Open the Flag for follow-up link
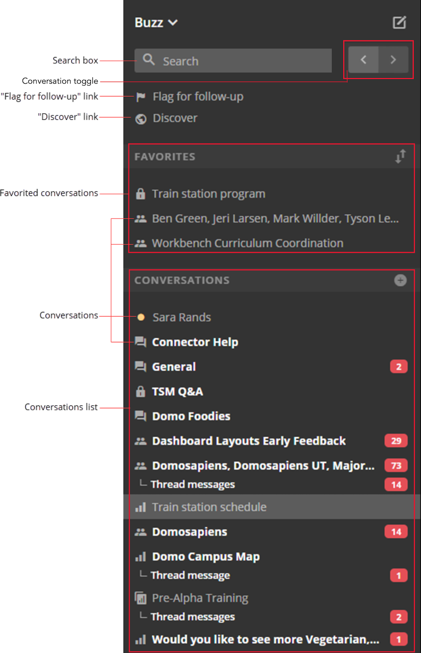This screenshot has height=653, width=421. (198, 96)
